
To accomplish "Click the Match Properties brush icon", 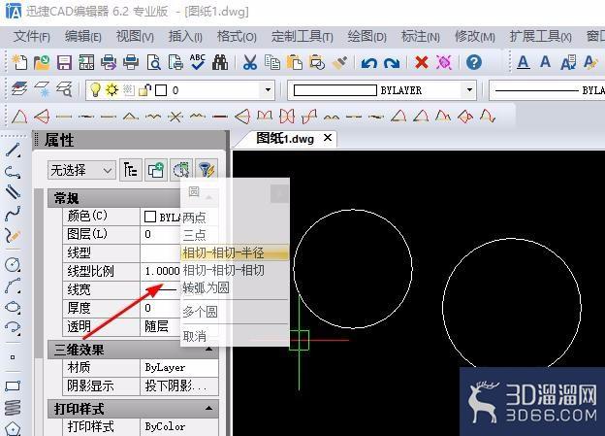I will point(339,62).
